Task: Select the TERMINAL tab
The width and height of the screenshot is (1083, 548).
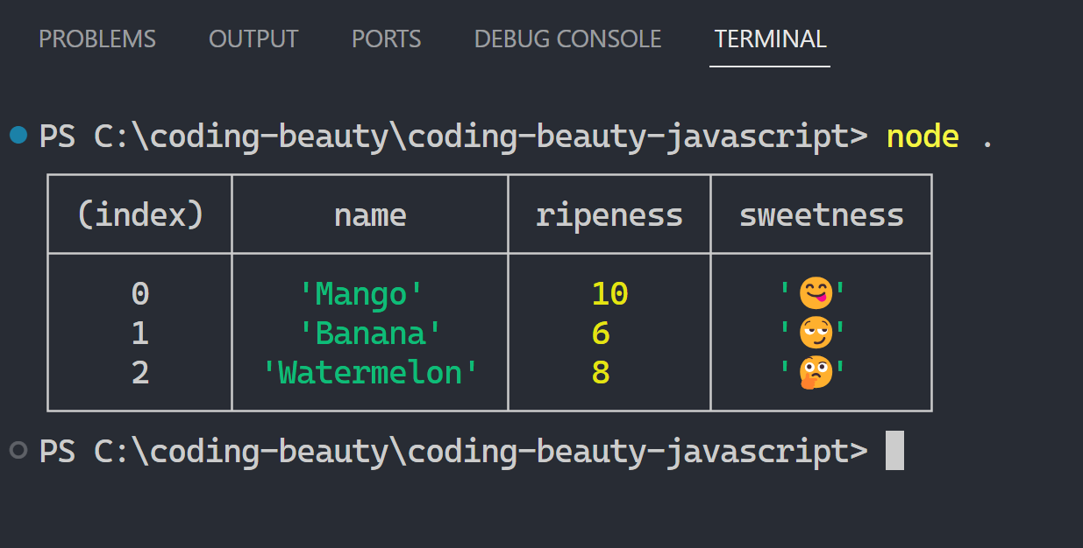Action: click(770, 39)
